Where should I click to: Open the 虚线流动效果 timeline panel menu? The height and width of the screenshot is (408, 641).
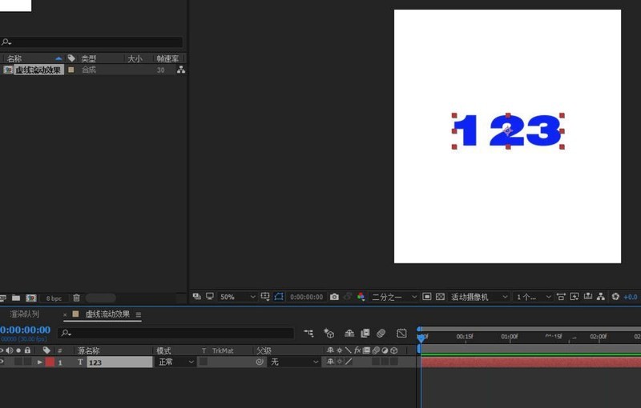(139, 315)
